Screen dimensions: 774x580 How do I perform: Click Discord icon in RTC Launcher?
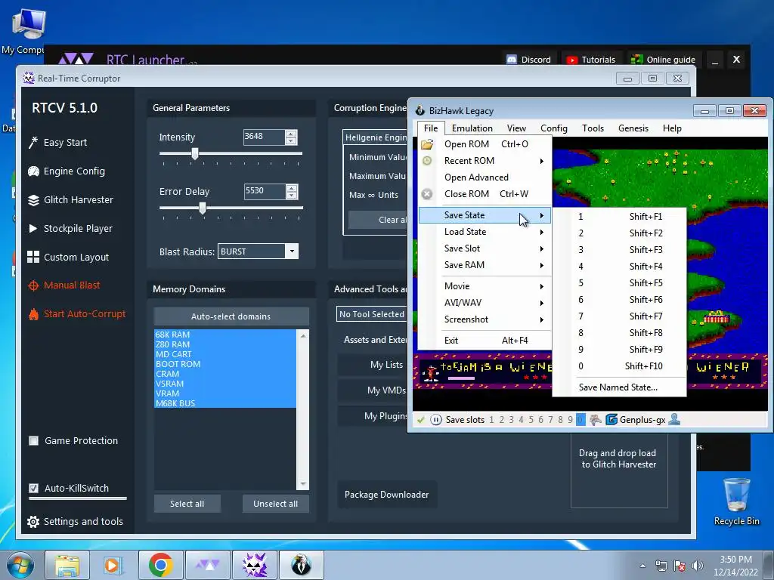pyautogui.click(x=512, y=60)
